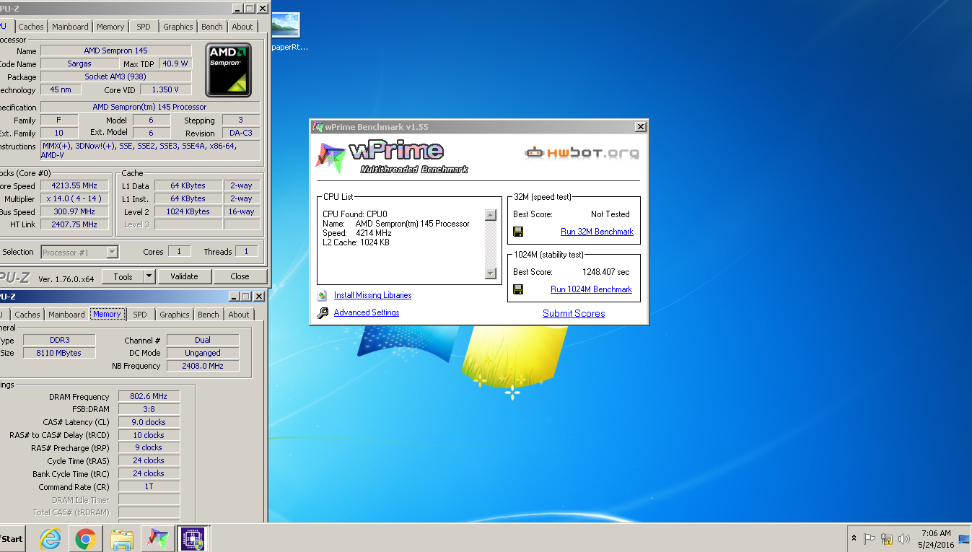972x552 pixels.
Task: Click the Validate button in CPU-Z
Action: click(x=184, y=276)
